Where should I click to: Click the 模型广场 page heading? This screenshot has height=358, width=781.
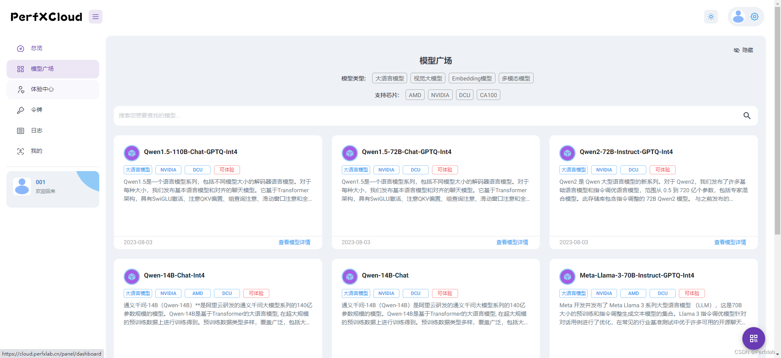tap(436, 61)
